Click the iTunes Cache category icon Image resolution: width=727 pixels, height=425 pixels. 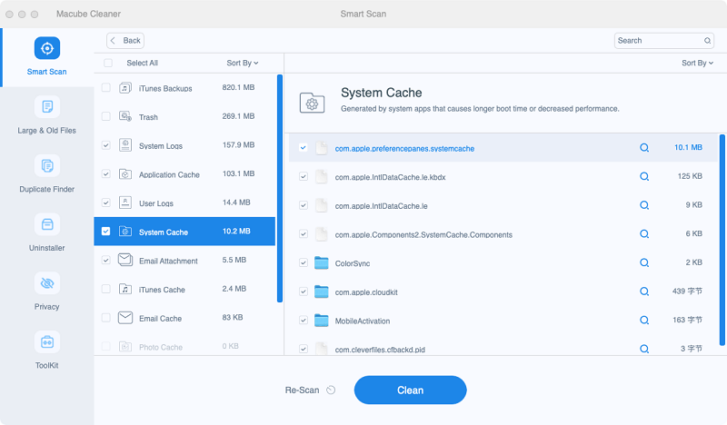tap(125, 289)
